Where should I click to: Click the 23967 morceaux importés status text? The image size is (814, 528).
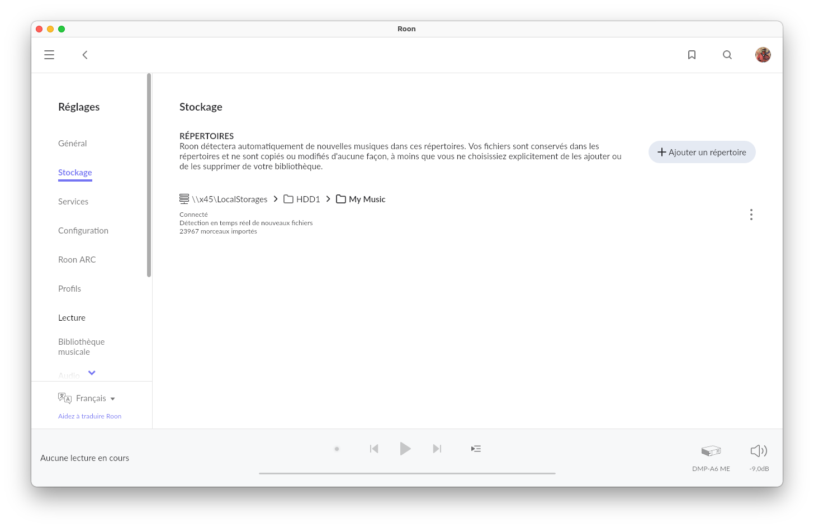[218, 231]
